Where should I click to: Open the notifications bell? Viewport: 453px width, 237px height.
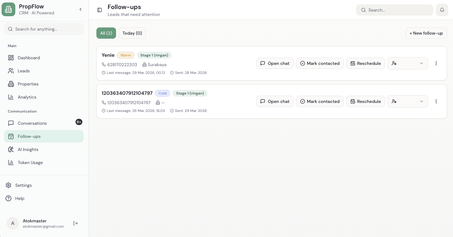tap(442, 10)
